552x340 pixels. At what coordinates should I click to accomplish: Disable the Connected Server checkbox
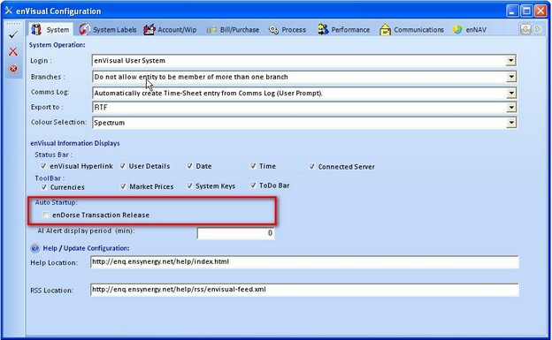(x=312, y=166)
